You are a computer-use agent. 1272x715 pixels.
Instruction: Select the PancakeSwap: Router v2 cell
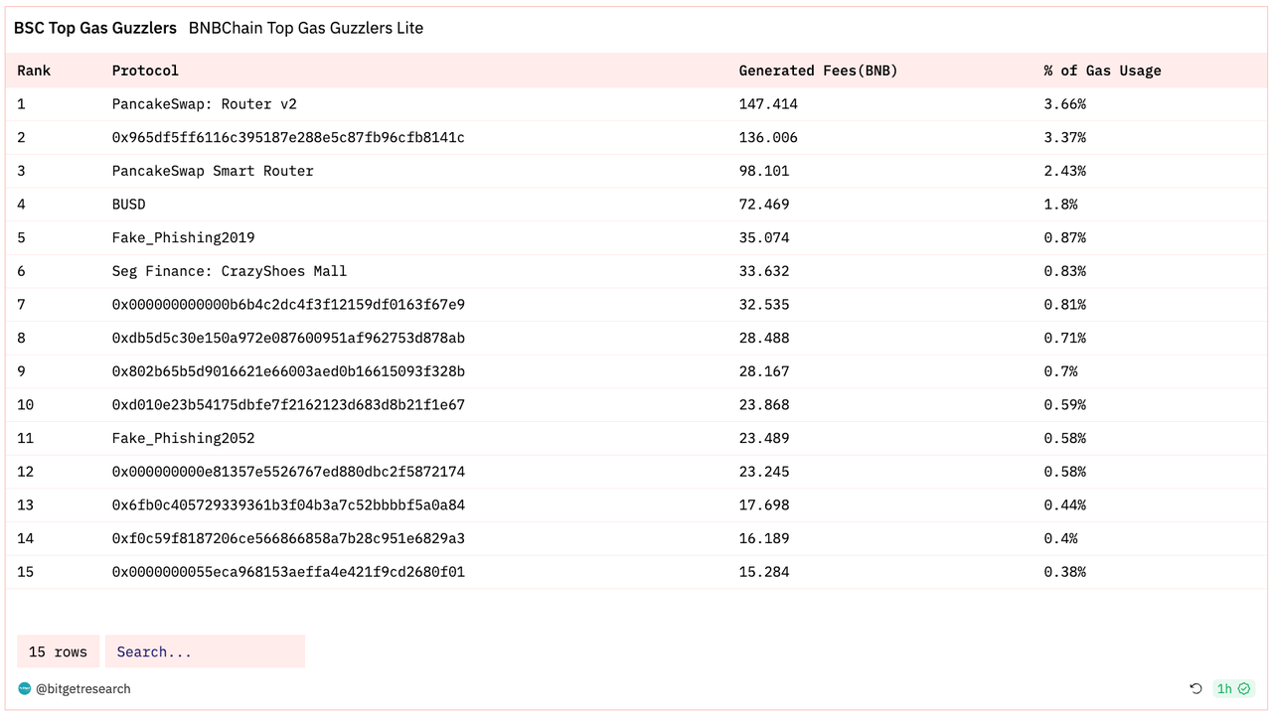pos(205,104)
